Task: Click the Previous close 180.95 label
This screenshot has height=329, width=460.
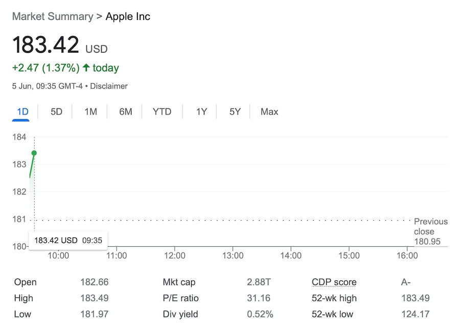Action: pos(430,231)
